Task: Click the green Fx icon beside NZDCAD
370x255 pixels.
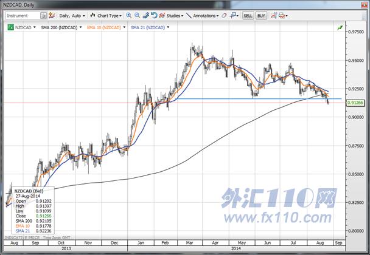Action: (10, 27)
